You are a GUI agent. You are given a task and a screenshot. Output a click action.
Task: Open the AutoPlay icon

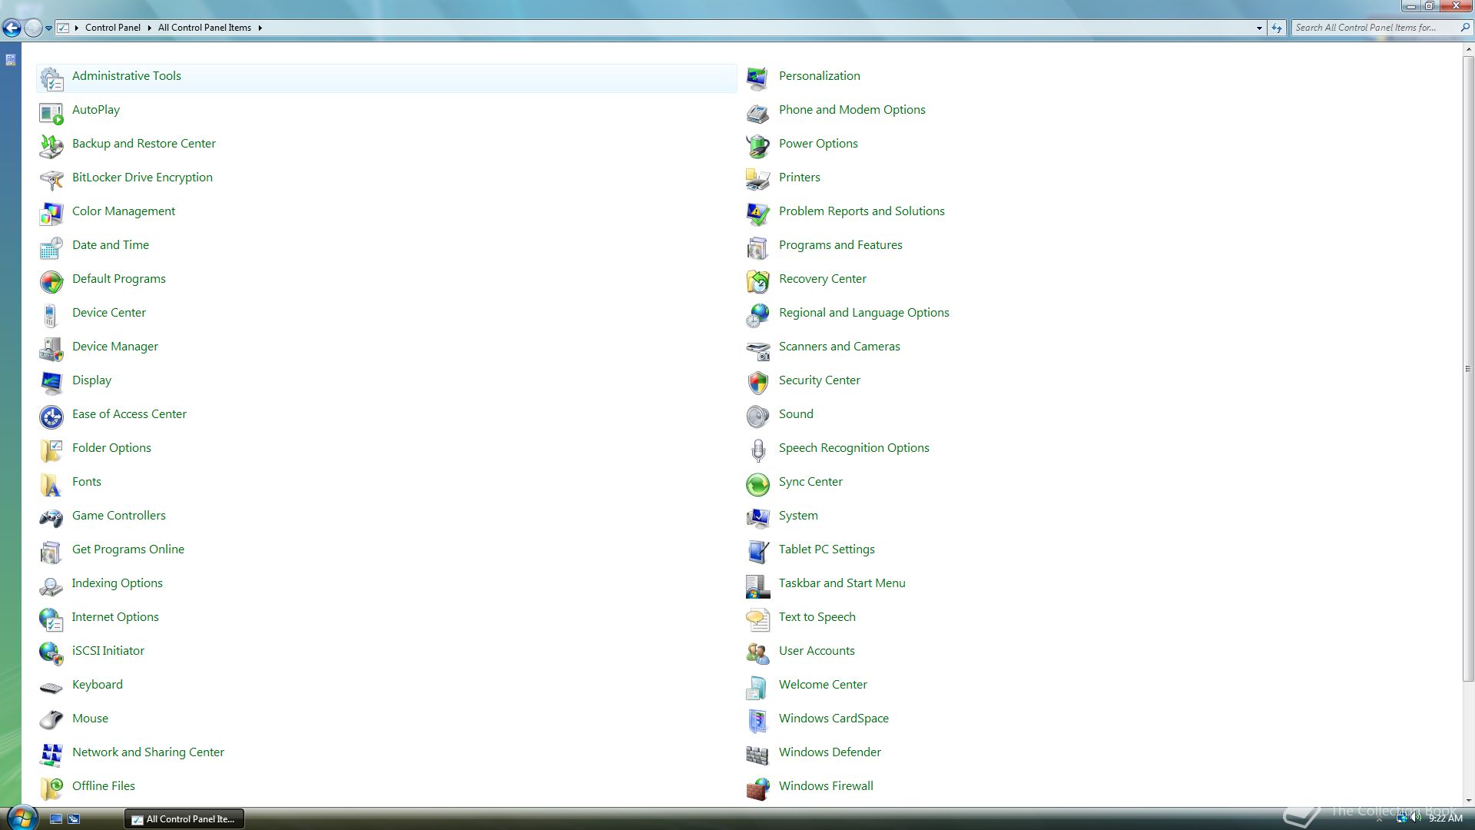[x=51, y=112]
